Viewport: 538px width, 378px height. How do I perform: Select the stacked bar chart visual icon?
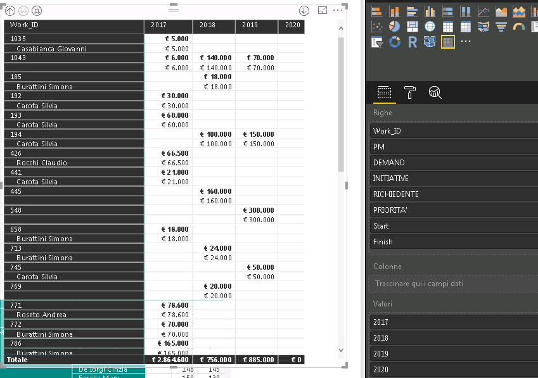377,11
